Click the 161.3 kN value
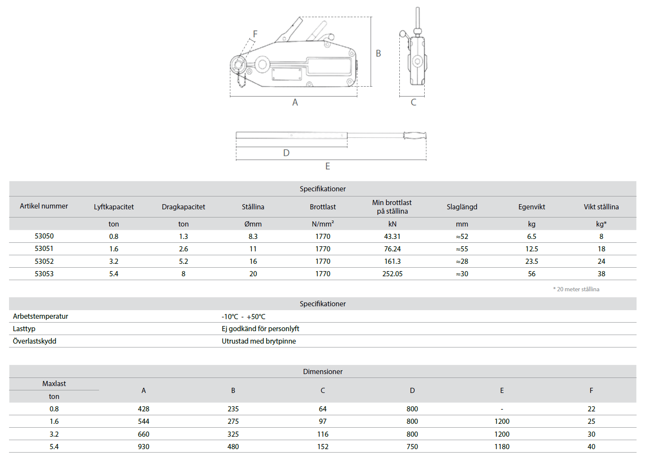The width and height of the screenshot is (646, 459). pos(392,261)
